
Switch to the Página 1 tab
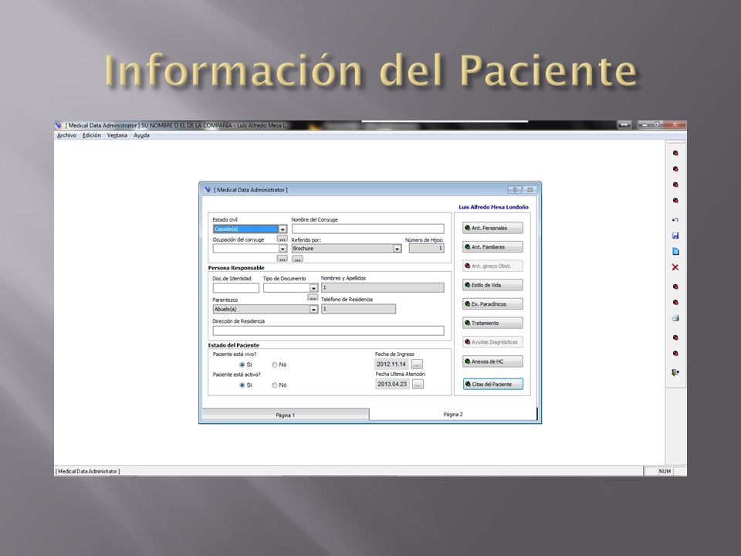pyautogui.click(x=286, y=415)
